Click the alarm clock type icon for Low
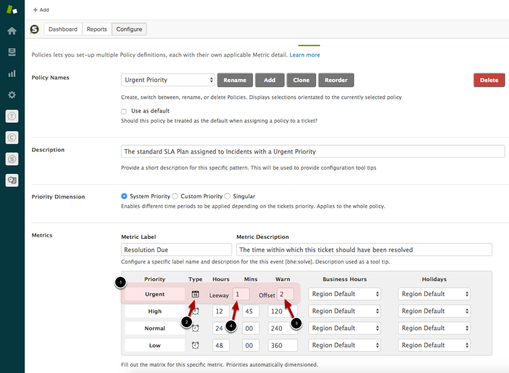The width and height of the screenshot is (509, 373). point(195,345)
